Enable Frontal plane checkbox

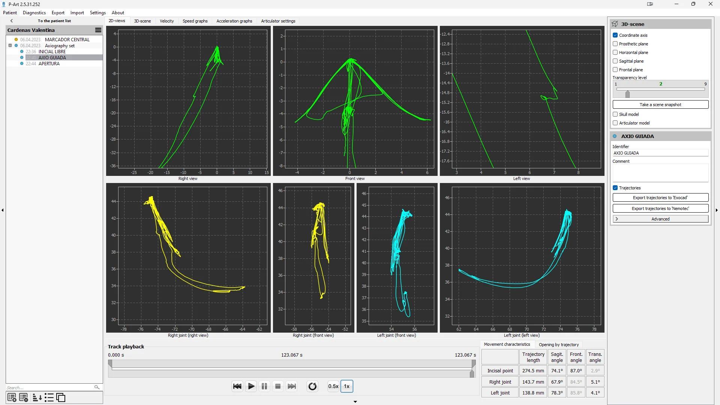pos(615,70)
